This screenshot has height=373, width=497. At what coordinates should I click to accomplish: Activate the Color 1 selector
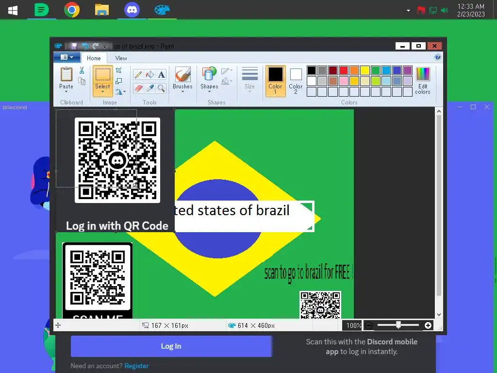pos(276,81)
